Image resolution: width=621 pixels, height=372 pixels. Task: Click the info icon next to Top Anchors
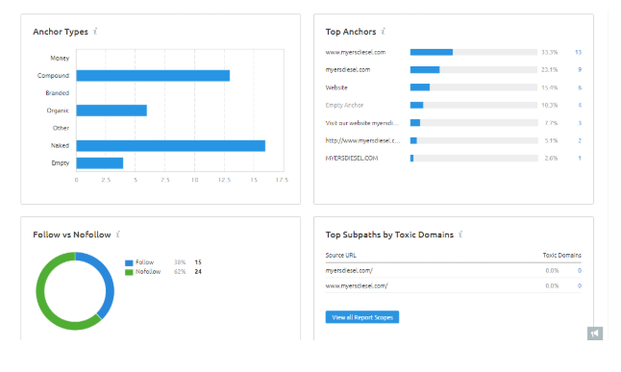coord(383,32)
